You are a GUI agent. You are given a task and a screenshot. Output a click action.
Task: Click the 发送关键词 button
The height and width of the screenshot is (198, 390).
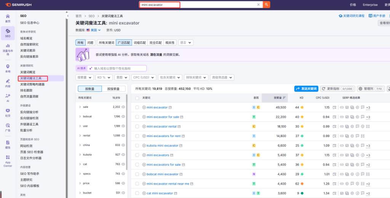click(x=306, y=89)
